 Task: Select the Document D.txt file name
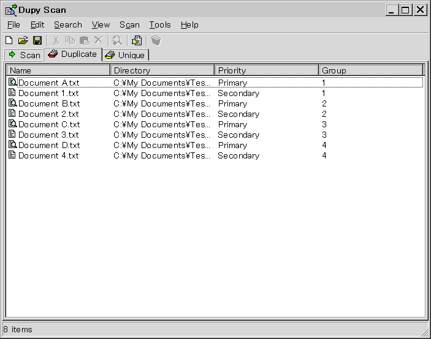pyautogui.click(x=49, y=146)
